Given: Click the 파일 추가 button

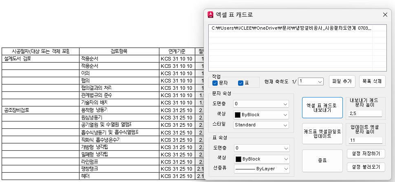Looking at the screenshot, I should 342,81.
